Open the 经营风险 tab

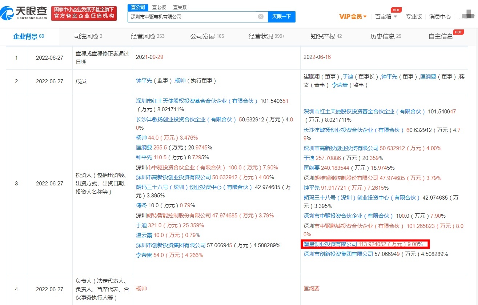click(x=148, y=36)
